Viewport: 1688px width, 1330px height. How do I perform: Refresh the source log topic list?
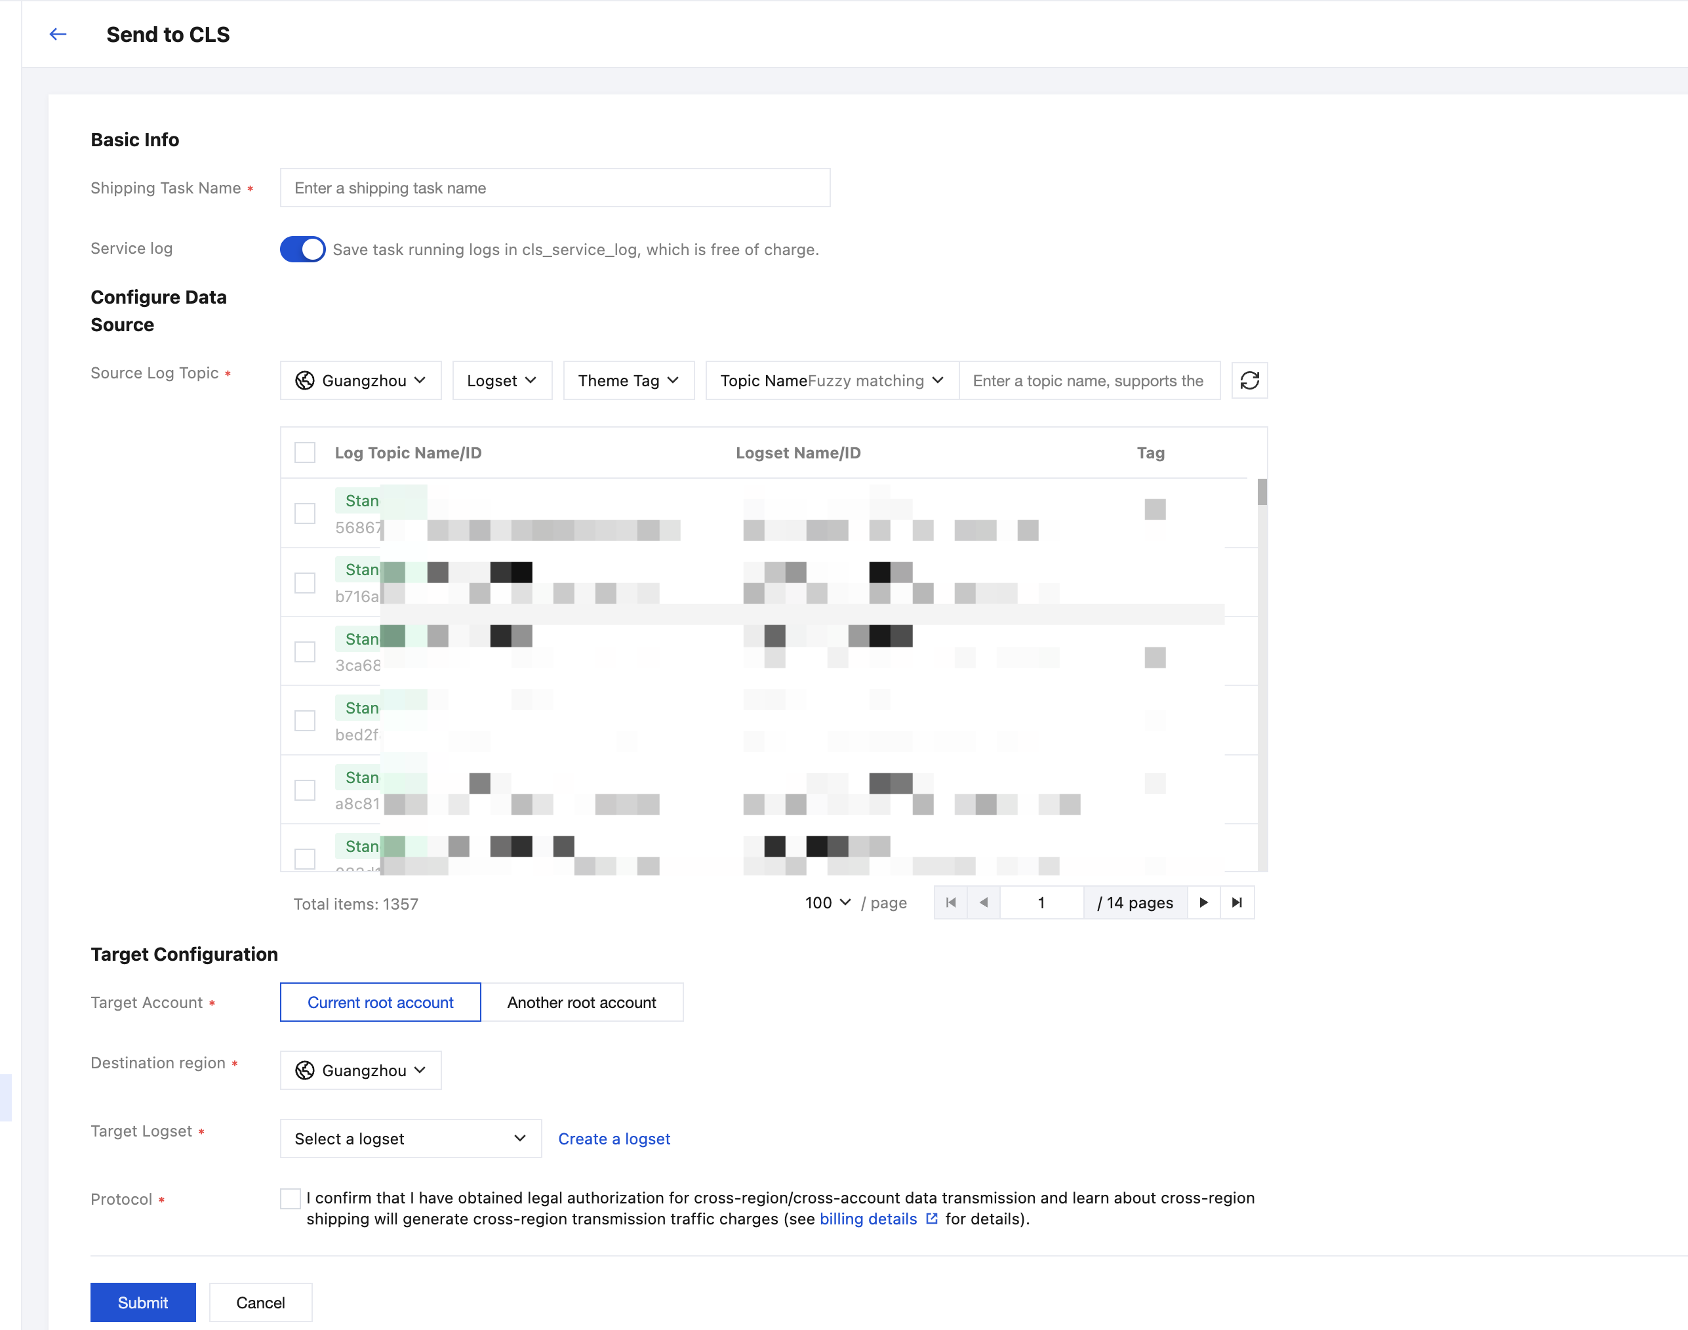pos(1249,381)
